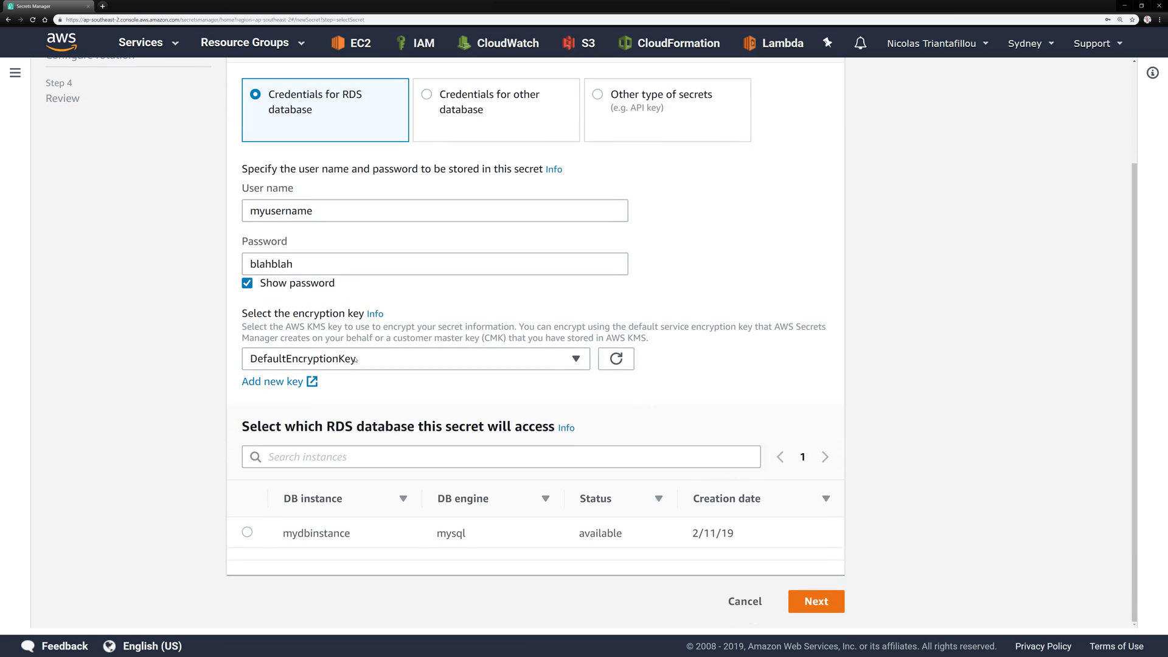Expand the Services menu
This screenshot has width=1168, height=657.
148,43
